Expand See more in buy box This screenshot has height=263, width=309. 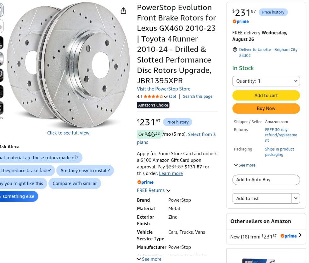point(244,165)
